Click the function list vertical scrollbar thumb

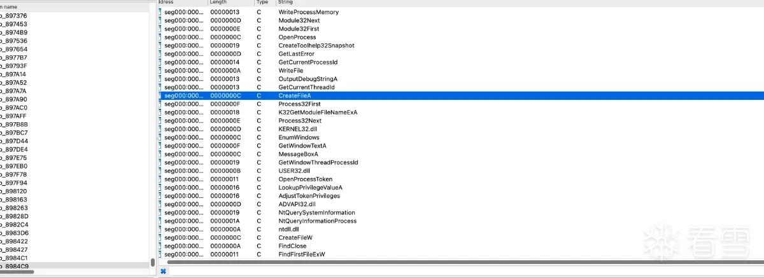click(x=153, y=261)
